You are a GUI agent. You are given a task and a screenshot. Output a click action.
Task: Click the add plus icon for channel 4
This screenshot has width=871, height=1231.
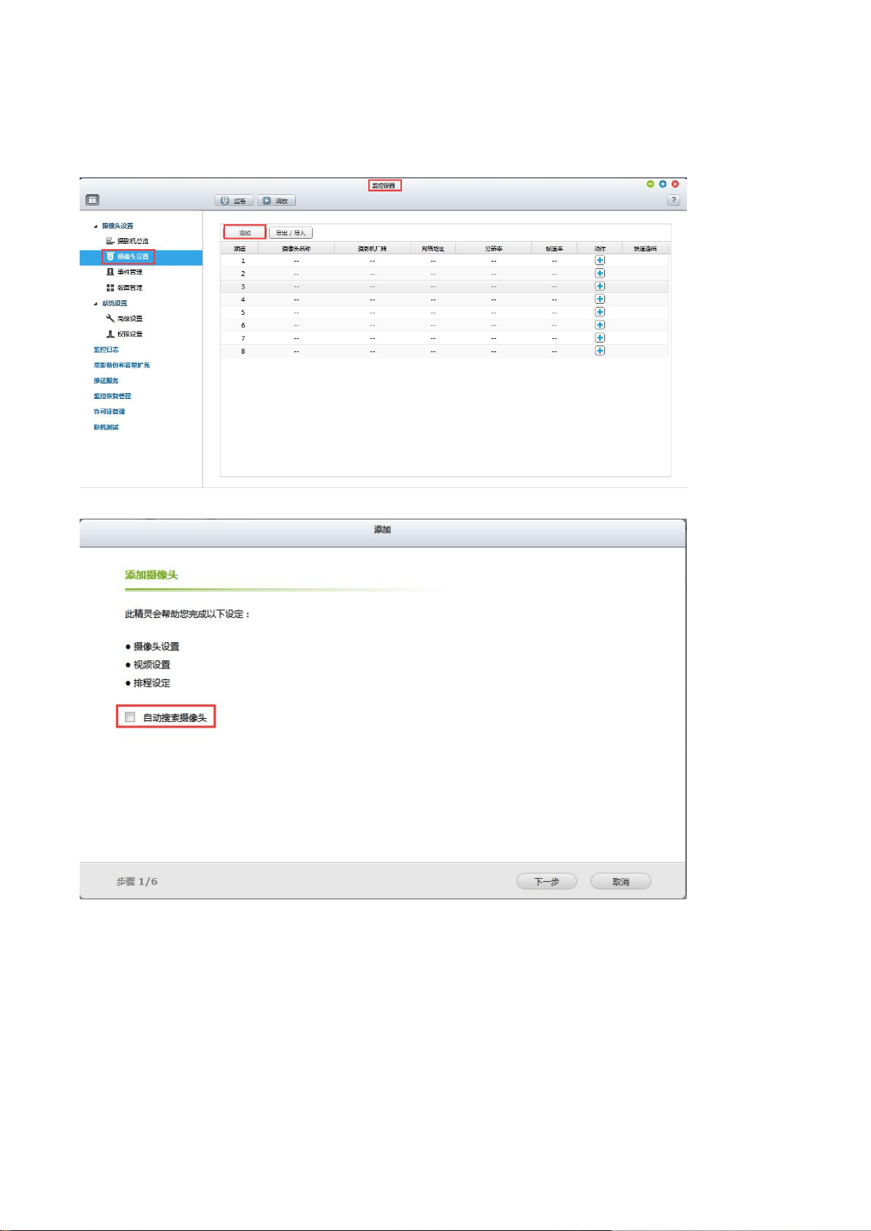[x=600, y=299]
